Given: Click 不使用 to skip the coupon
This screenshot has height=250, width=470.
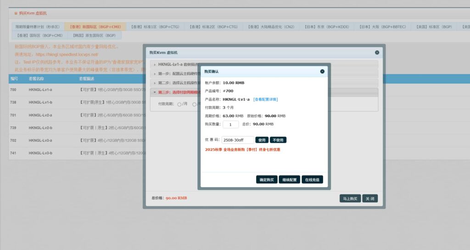Looking at the screenshot, I should 278,140.
